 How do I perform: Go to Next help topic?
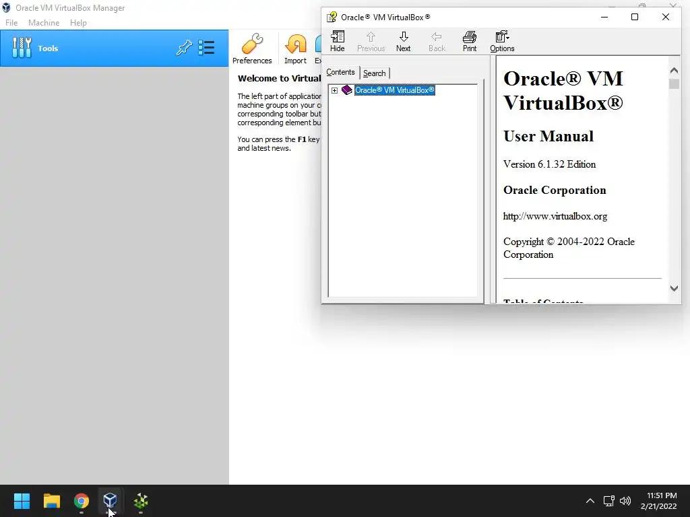tap(403, 42)
